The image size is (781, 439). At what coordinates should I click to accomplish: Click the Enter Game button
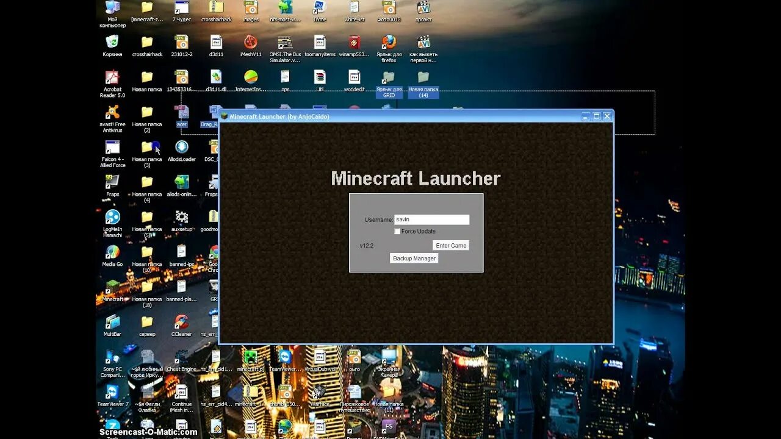coord(451,245)
